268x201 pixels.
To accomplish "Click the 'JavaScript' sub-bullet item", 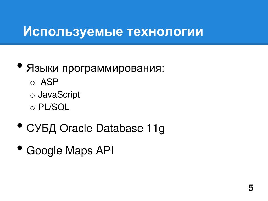I will (x=59, y=95).
